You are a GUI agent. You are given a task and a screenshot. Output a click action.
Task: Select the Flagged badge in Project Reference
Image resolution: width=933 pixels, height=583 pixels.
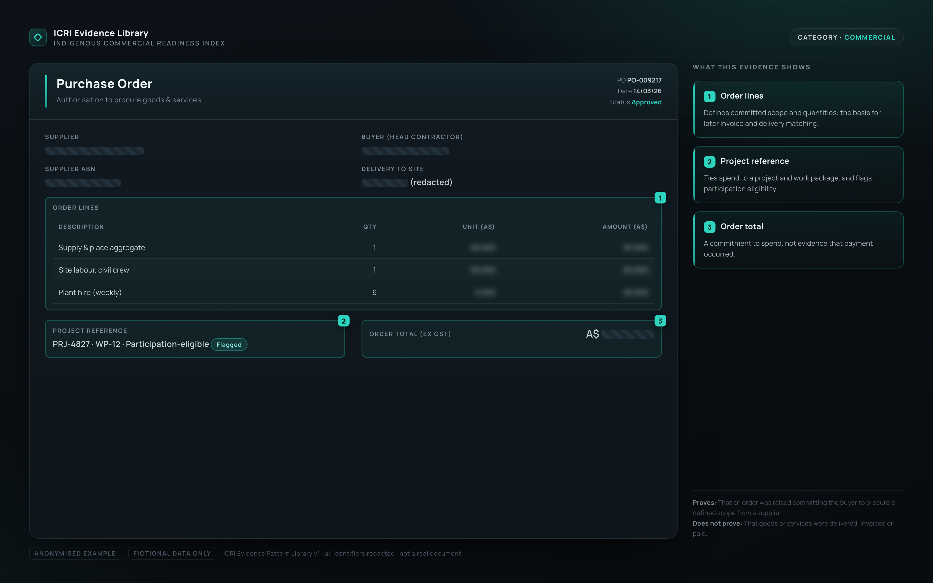pos(229,345)
